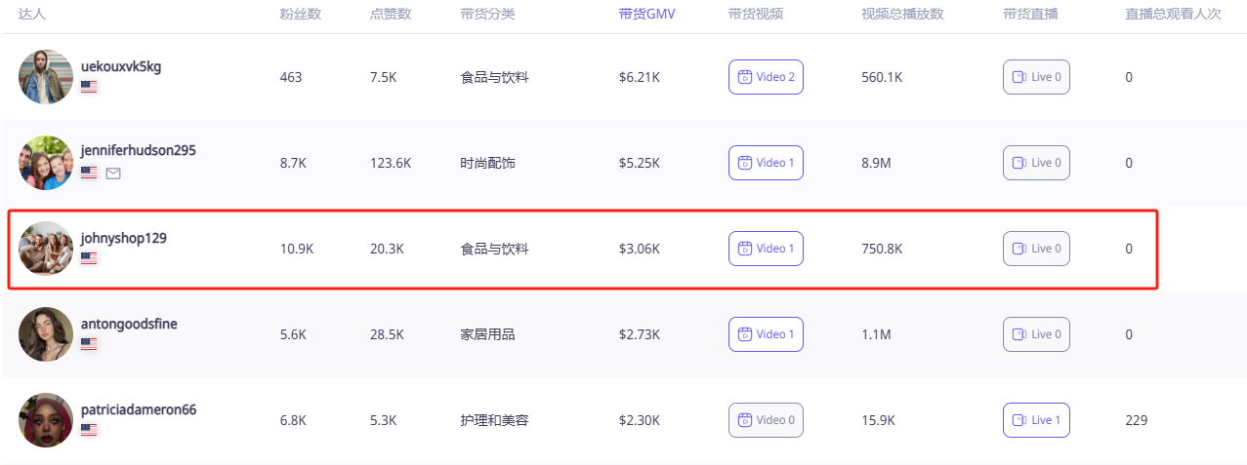
Task: Open the uekouxvk5kg profile avatar
Action: 46,77
